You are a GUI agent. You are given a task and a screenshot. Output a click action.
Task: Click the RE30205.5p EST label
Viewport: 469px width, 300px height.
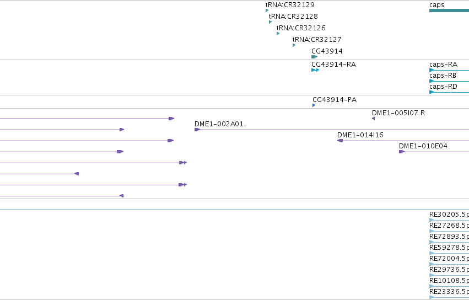449,215
